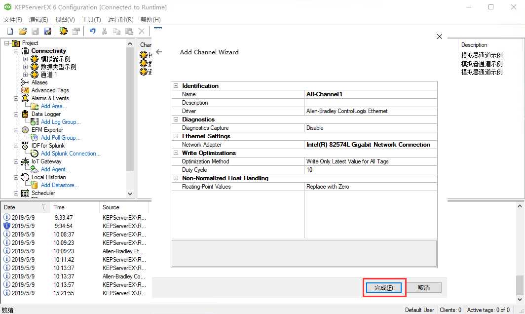This screenshot has height=314, width=525.
Task: Click the empty Description value field
Action: point(371,103)
